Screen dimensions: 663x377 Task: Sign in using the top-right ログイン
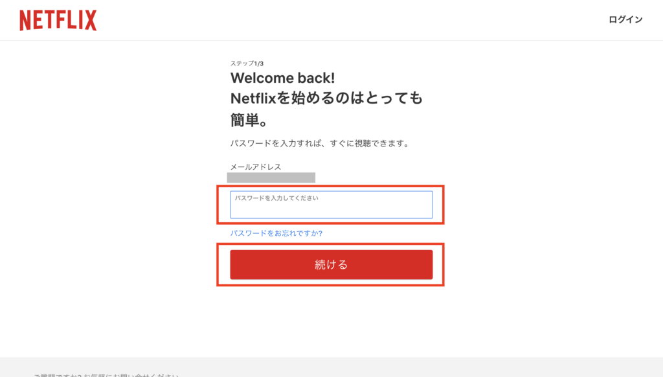point(625,19)
